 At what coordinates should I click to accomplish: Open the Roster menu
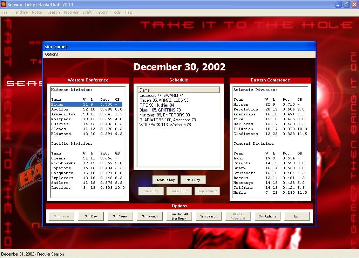(x=38, y=12)
